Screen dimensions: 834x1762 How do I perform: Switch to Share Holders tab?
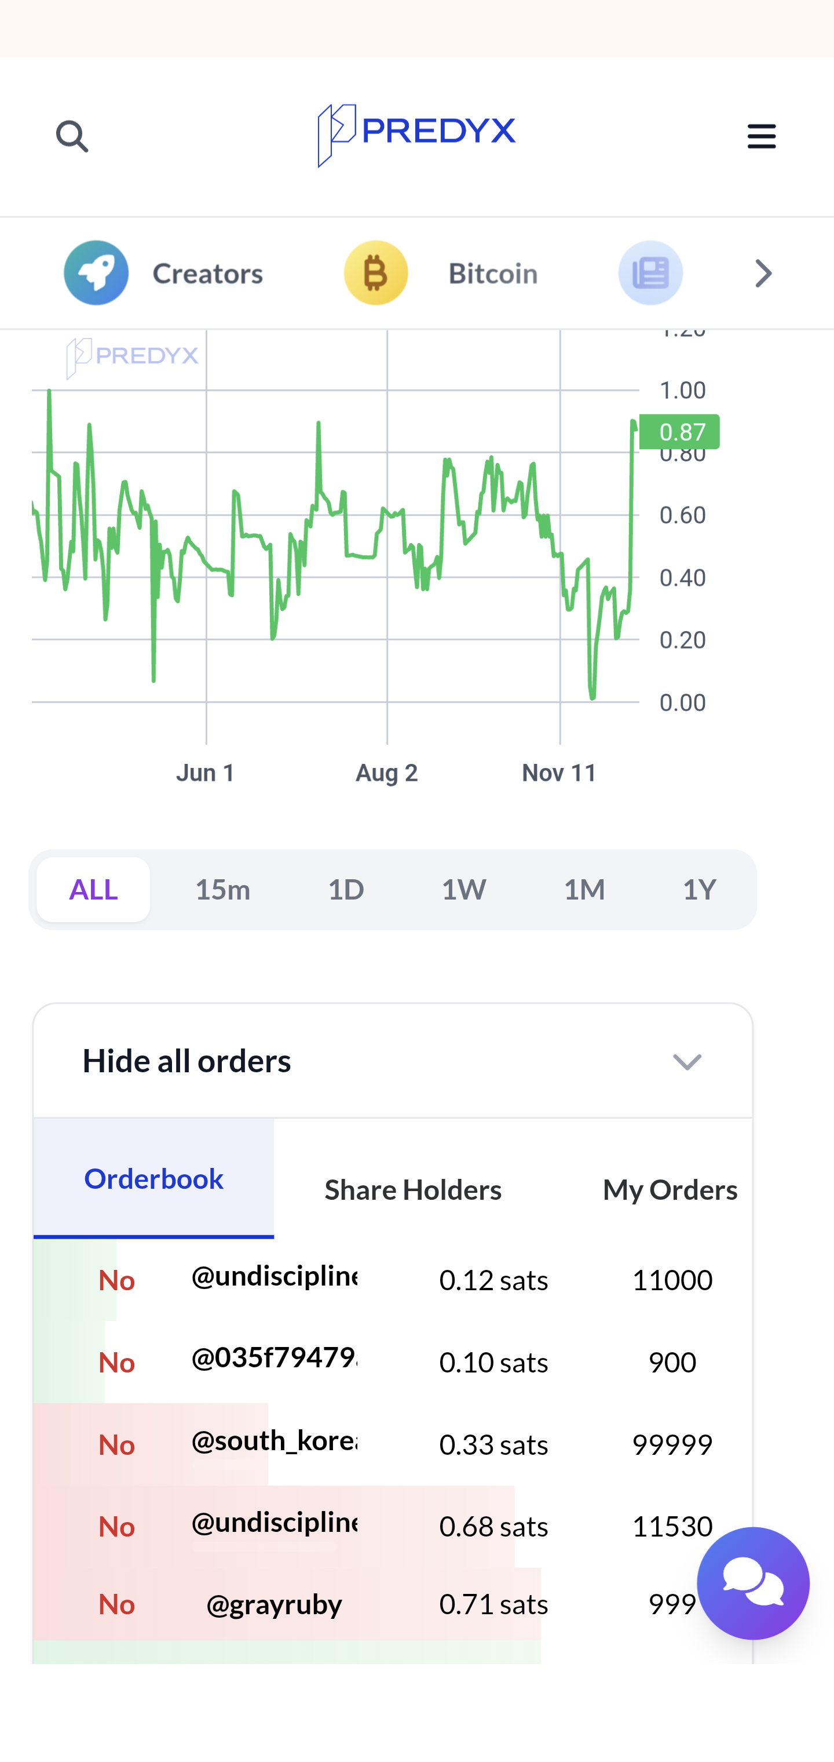point(413,1189)
